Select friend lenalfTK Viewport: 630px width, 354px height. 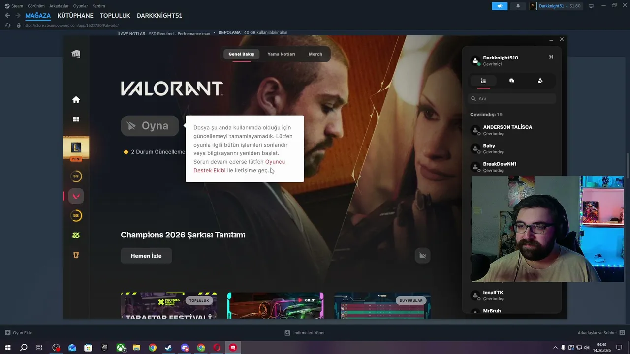512,295
